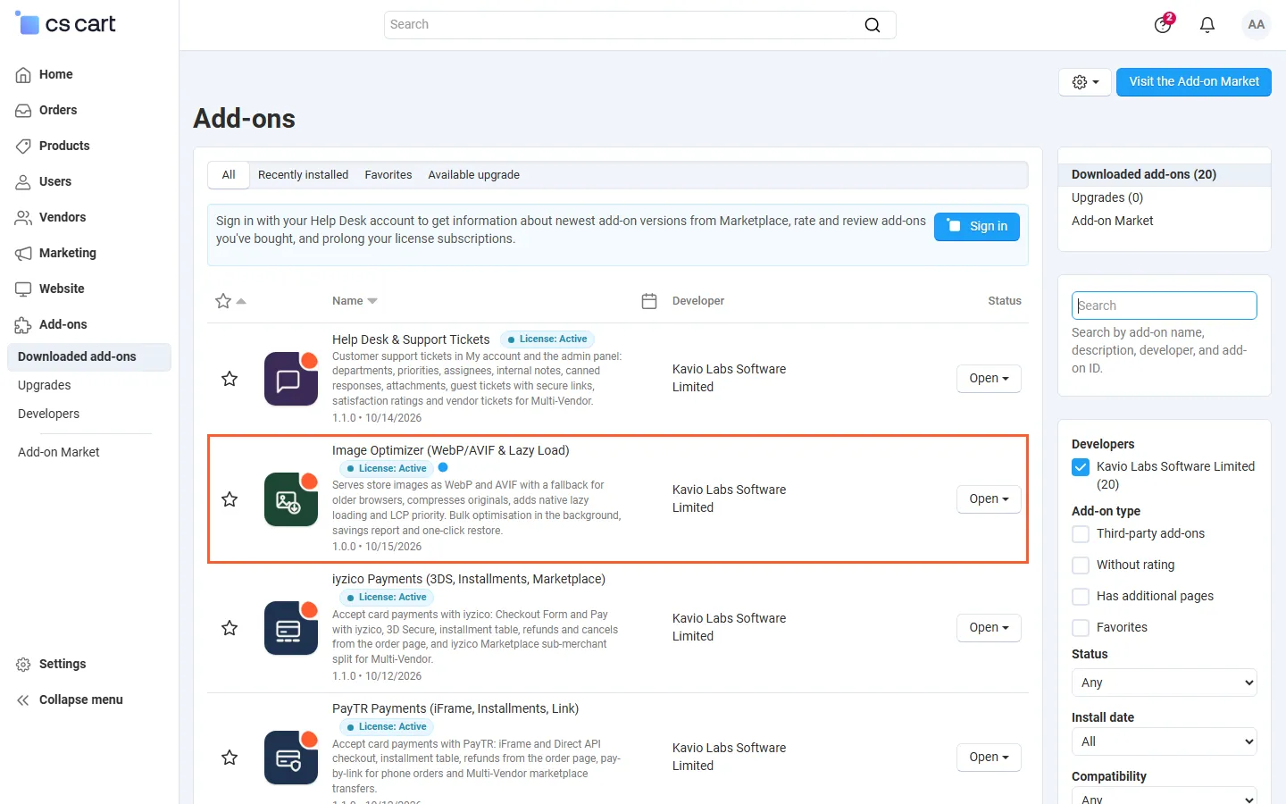Click the magnifier icon in top search bar

click(873, 25)
